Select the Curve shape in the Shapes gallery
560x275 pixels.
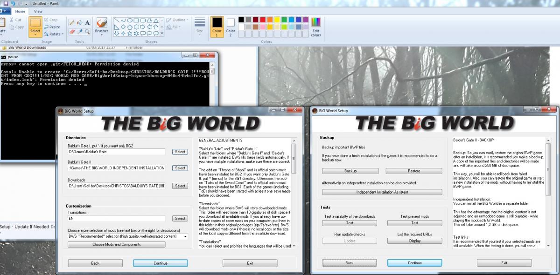[x=123, y=20]
